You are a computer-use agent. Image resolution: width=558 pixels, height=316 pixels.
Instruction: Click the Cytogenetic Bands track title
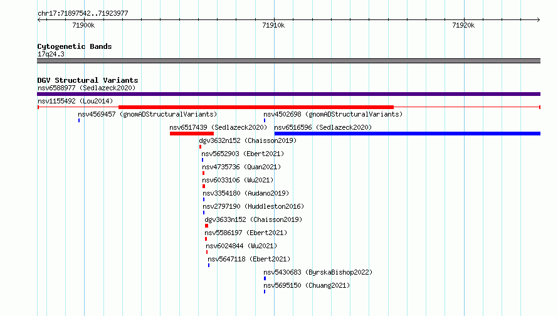point(75,46)
